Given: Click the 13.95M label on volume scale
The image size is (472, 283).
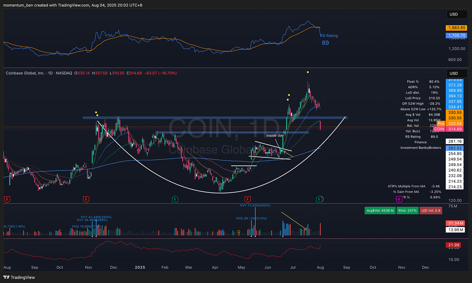Looking at the screenshot, I should [x=456, y=230].
